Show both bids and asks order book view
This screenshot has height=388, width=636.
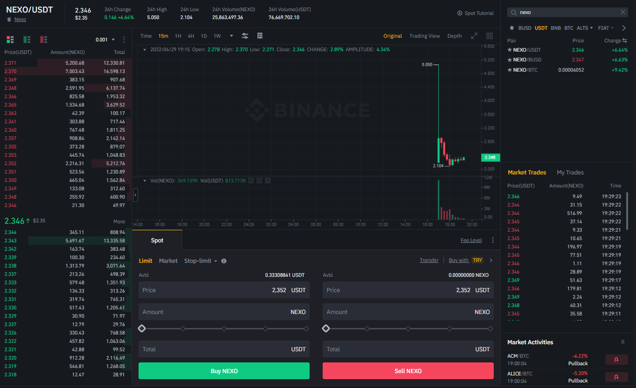tap(10, 40)
